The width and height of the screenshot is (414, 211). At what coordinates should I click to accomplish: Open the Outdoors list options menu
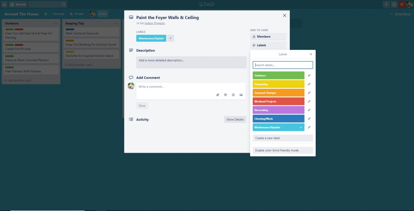(x=56, y=23)
